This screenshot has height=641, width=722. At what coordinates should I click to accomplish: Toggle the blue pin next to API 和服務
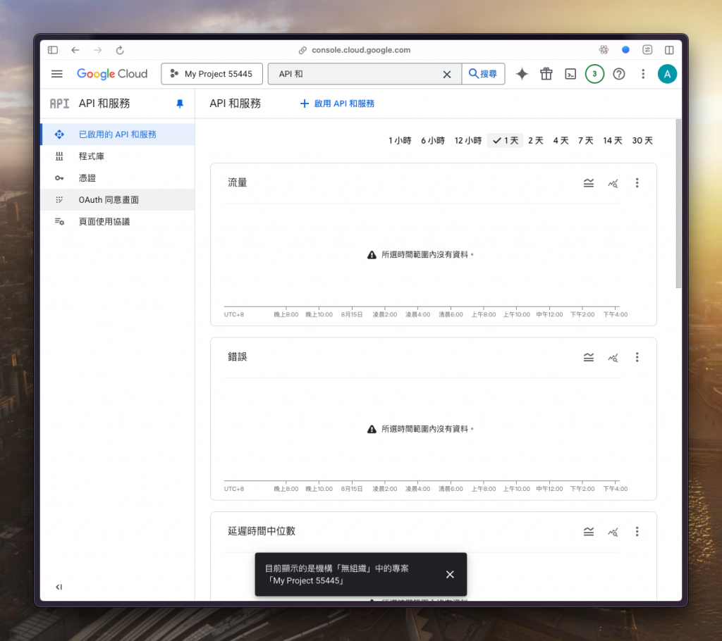(180, 104)
